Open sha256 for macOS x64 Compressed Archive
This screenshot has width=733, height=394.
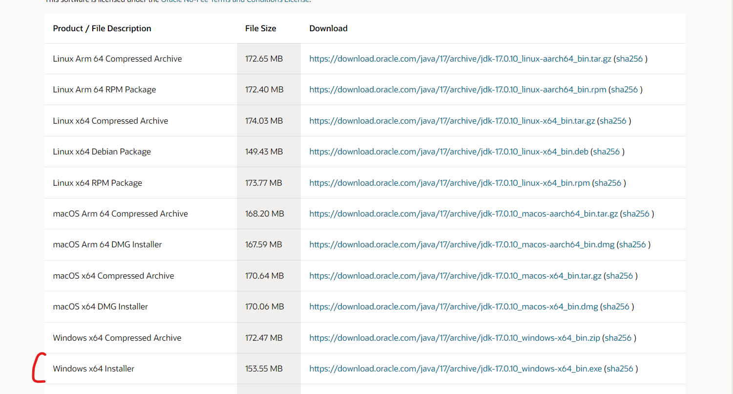(x=620, y=276)
